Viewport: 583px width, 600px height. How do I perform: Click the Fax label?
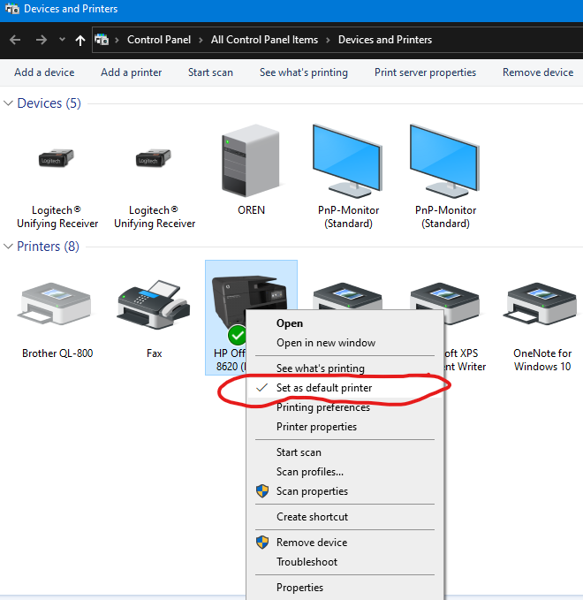click(155, 353)
